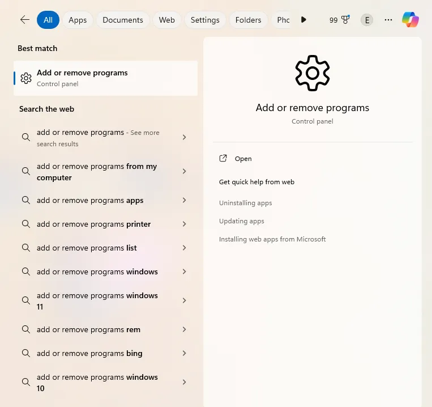
Task: Click search icon beside 'programs bing'
Action: point(26,353)
